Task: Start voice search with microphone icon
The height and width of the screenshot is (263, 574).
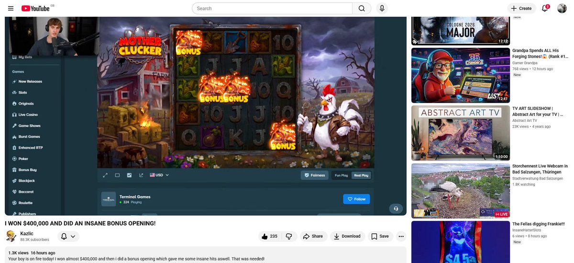Action: (x=382, y=8)
